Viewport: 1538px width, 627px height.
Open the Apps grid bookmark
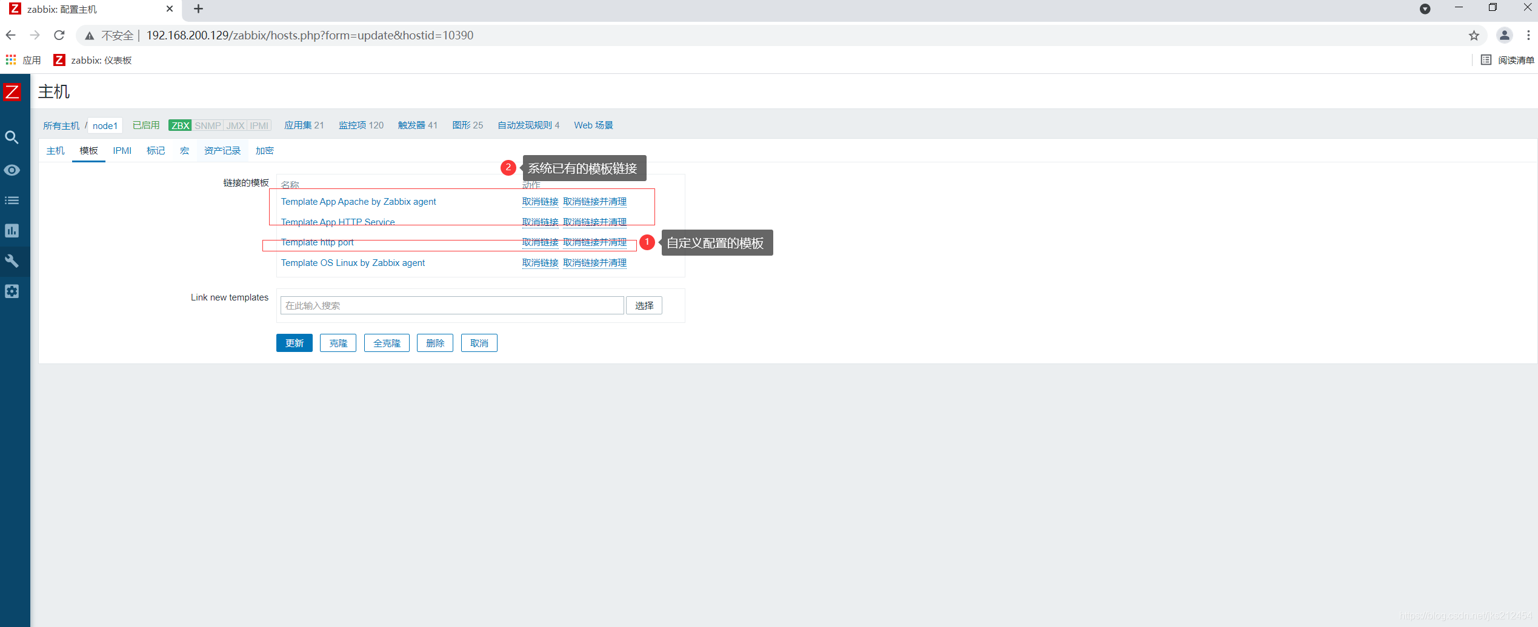(x=23, y=60)
